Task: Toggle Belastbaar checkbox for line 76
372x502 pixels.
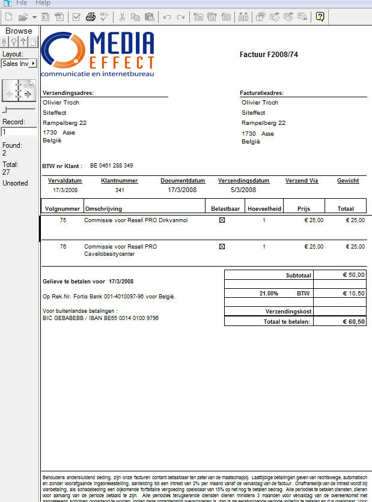Action: tap(222, 247)
